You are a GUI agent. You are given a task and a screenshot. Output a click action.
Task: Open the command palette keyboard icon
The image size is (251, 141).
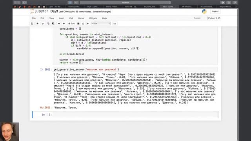click(115, 23)
